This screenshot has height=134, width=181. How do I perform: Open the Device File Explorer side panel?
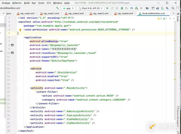coord(178,118)
